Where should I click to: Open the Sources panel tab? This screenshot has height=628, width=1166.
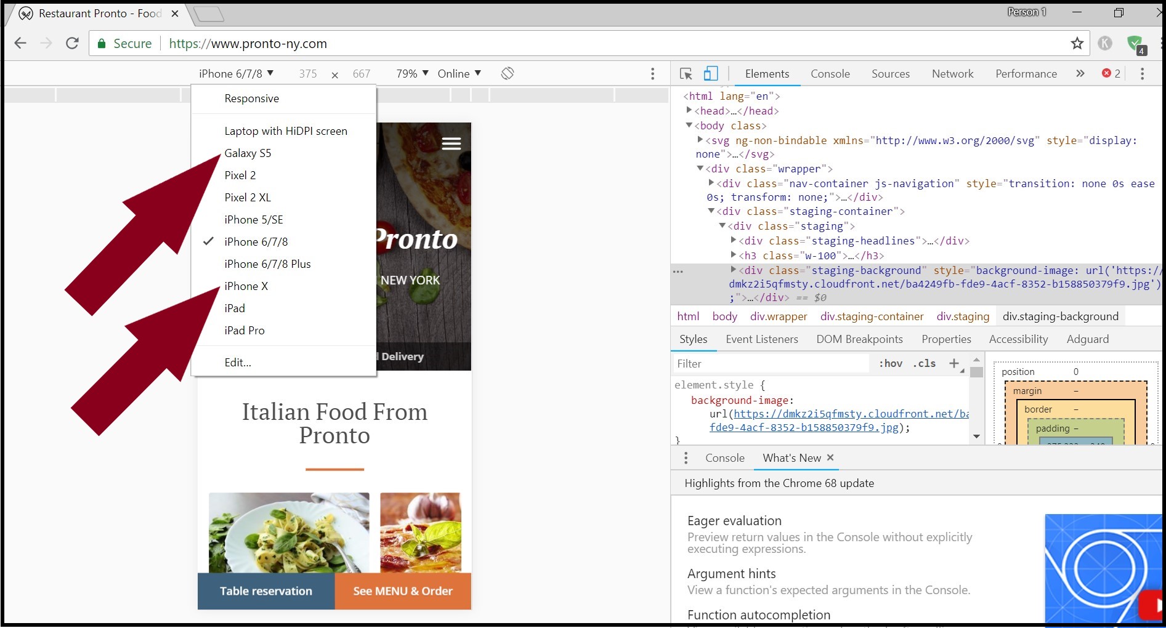coord(890,74)
